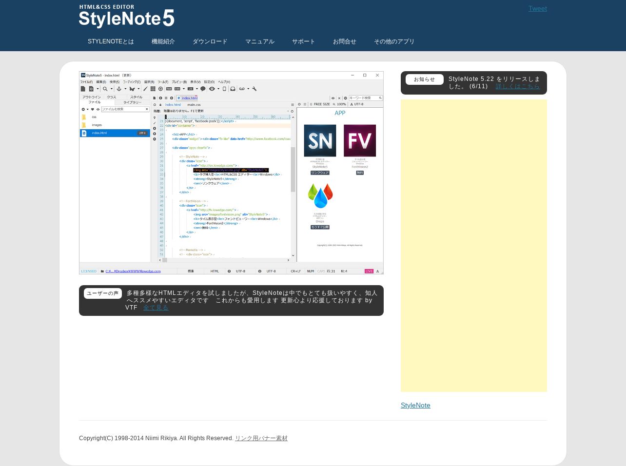This screenshot has height=466, width=626.
Task: Click the StyleNote5 logo in the header
Action: [127, 16]
